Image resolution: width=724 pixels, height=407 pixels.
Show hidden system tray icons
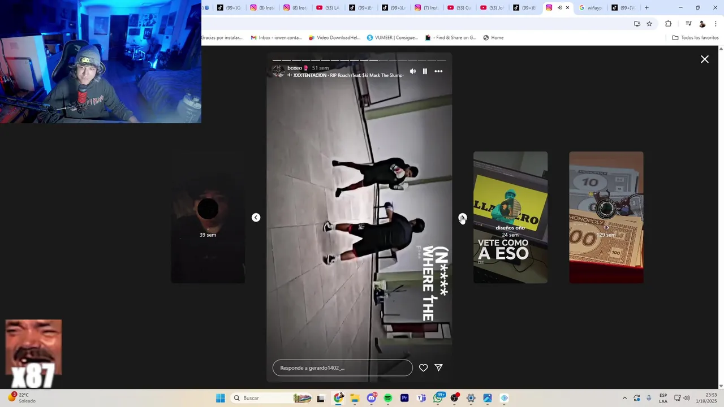tap(624, 398)
